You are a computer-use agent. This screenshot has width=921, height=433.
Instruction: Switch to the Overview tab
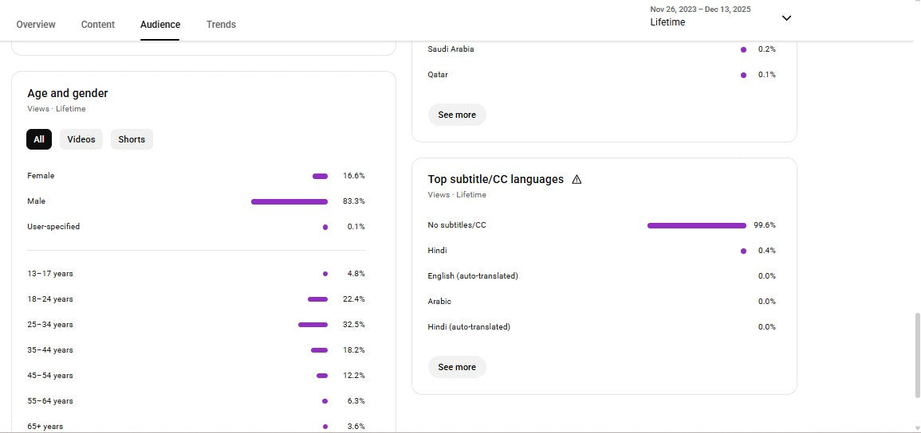coord(36,25)
